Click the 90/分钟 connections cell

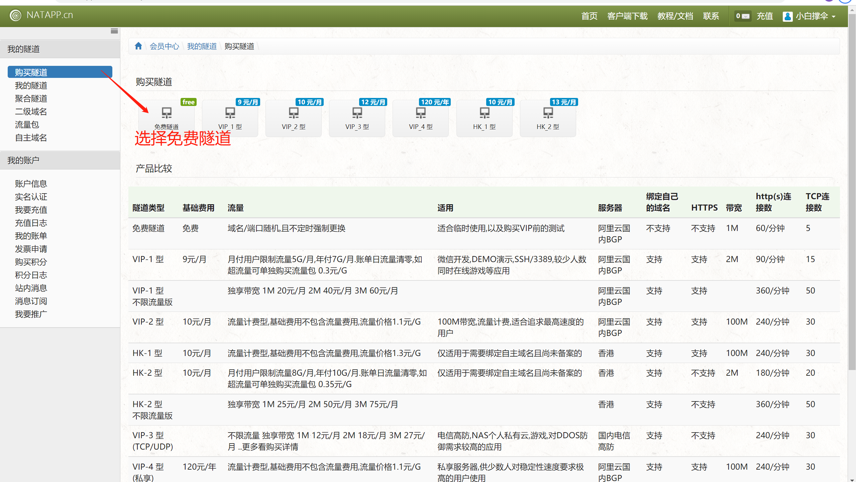[x=770, y=259]
